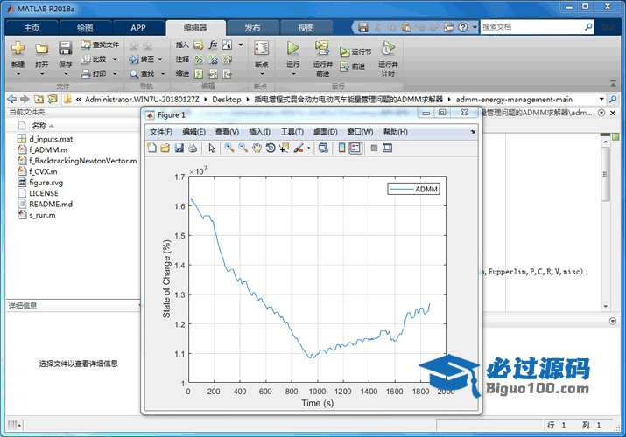Expand the Print (打印) dropdown arrow
Viewport: 626px width, 437px height.
pos(115,73)
